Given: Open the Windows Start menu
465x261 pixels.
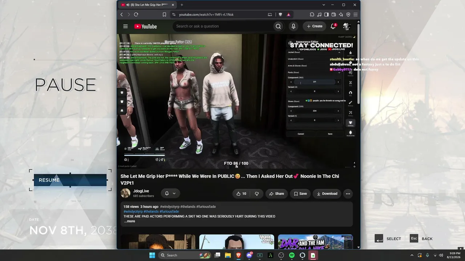Looking at the screenshot, I should [x=152, y=255].
